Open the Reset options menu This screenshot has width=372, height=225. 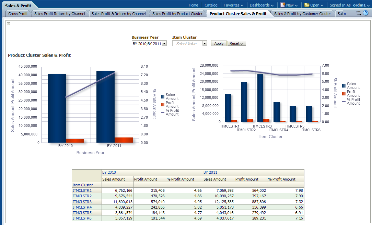pyautogui.click(x=236, y=43)
